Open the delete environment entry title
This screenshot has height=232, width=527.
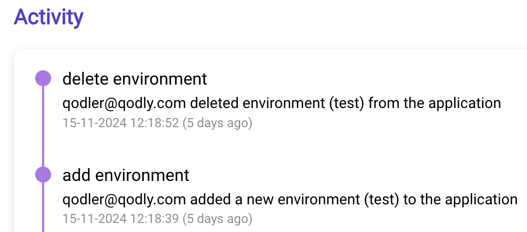pyautogui.click(x=135, y=79)
